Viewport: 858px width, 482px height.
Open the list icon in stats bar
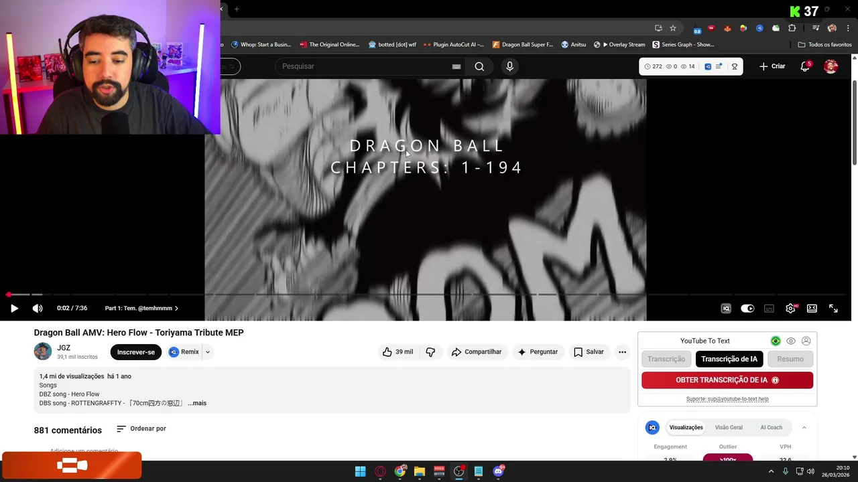click(719, 66)
